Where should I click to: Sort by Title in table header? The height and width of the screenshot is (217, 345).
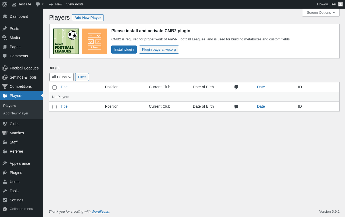click(x=64, y=87)
